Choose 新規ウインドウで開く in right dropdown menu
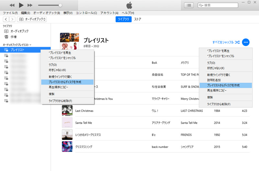259x171 pixels. (226, 75)
